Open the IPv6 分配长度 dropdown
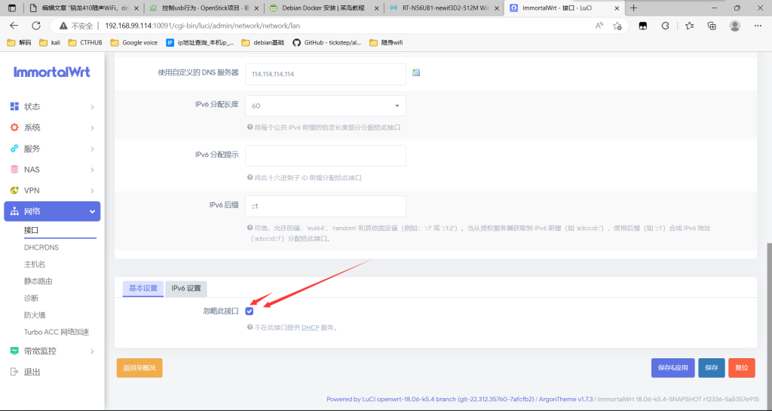The height and width of the screenshot is (411, 772). [325, 106]
